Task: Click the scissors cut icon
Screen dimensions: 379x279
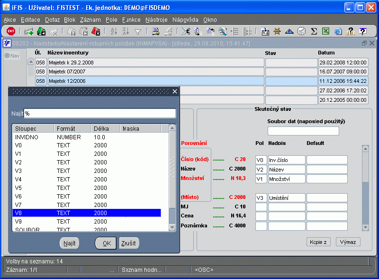Action: pyautogui.click(x=185, y=31)
